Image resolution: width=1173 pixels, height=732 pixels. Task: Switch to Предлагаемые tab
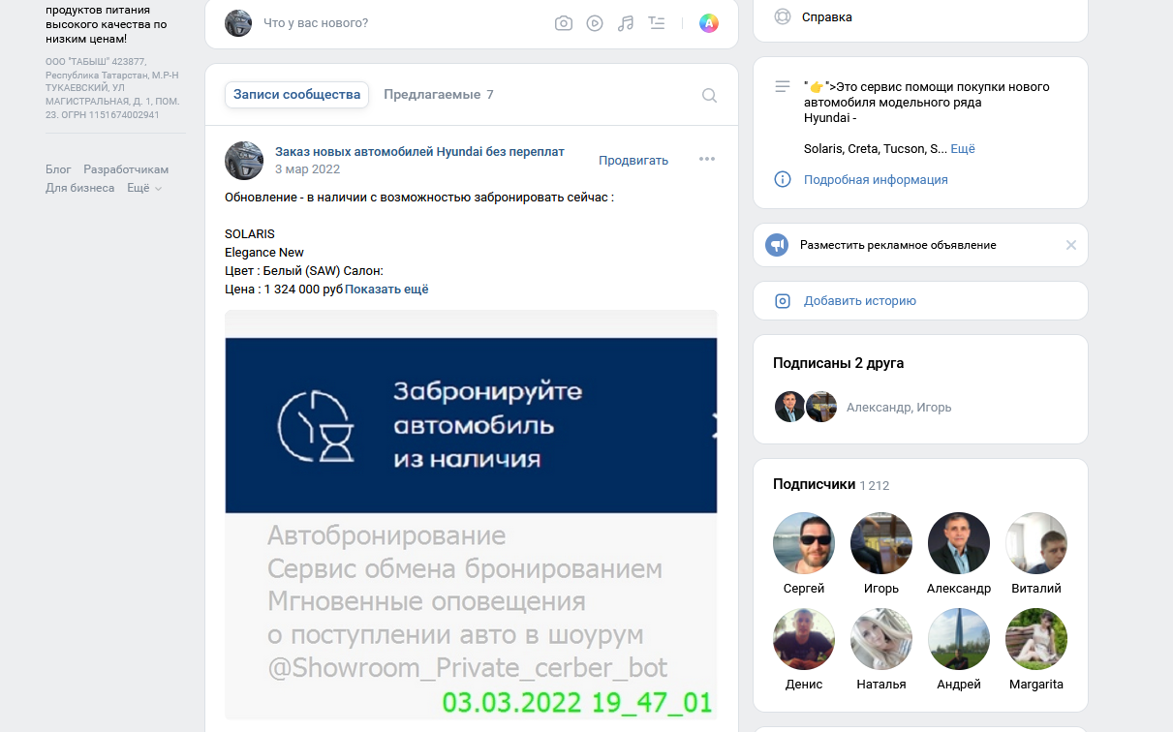tap(439, 95)
